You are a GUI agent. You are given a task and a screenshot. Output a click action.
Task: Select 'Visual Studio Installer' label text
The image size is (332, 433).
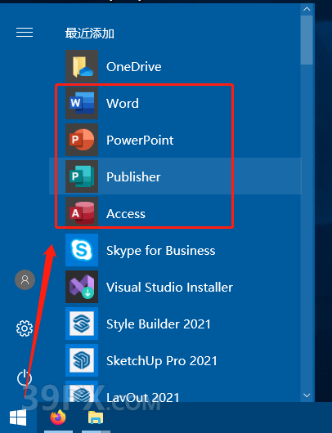(169, 288)
